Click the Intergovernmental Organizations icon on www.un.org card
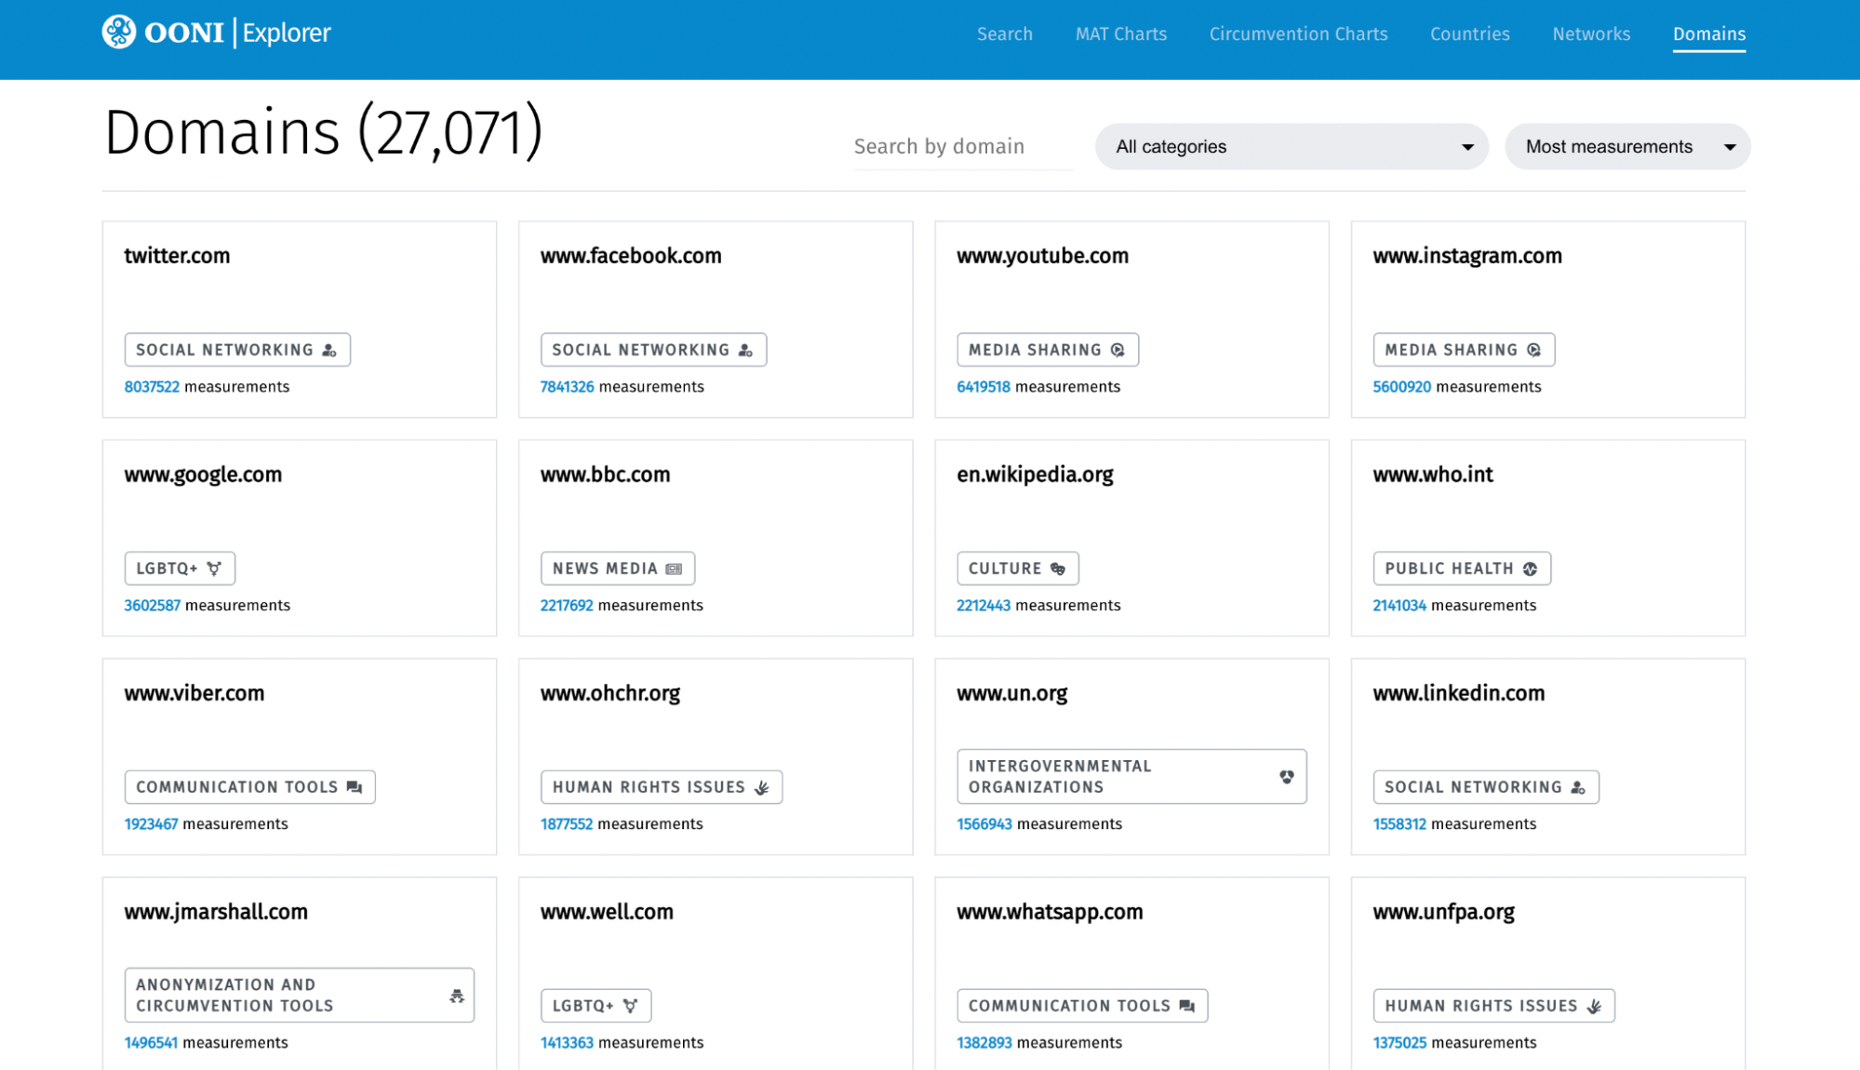Image resolution: width=1860 pixels, height=1070 pixels. [x=1286, y=776]
